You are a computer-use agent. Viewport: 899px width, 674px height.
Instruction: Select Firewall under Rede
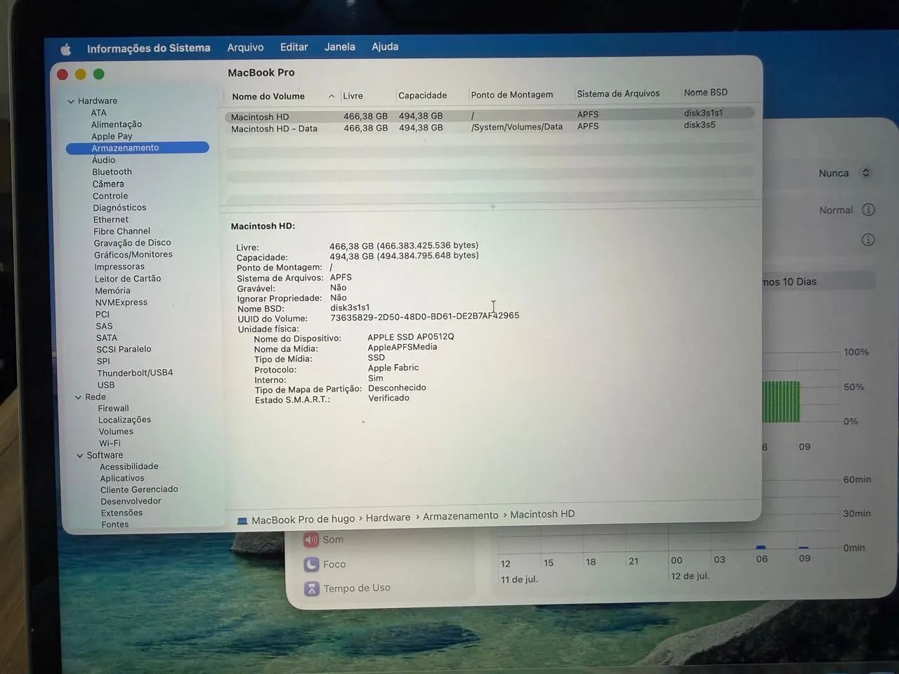pos(113,409)
